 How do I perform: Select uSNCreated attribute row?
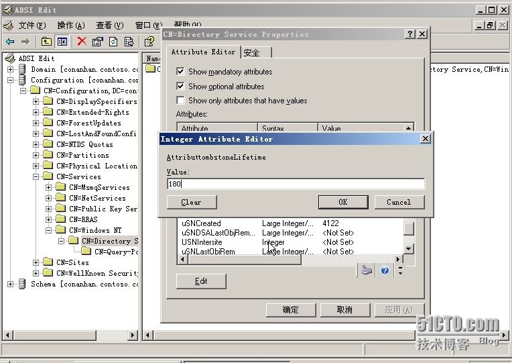click(292, 223)
